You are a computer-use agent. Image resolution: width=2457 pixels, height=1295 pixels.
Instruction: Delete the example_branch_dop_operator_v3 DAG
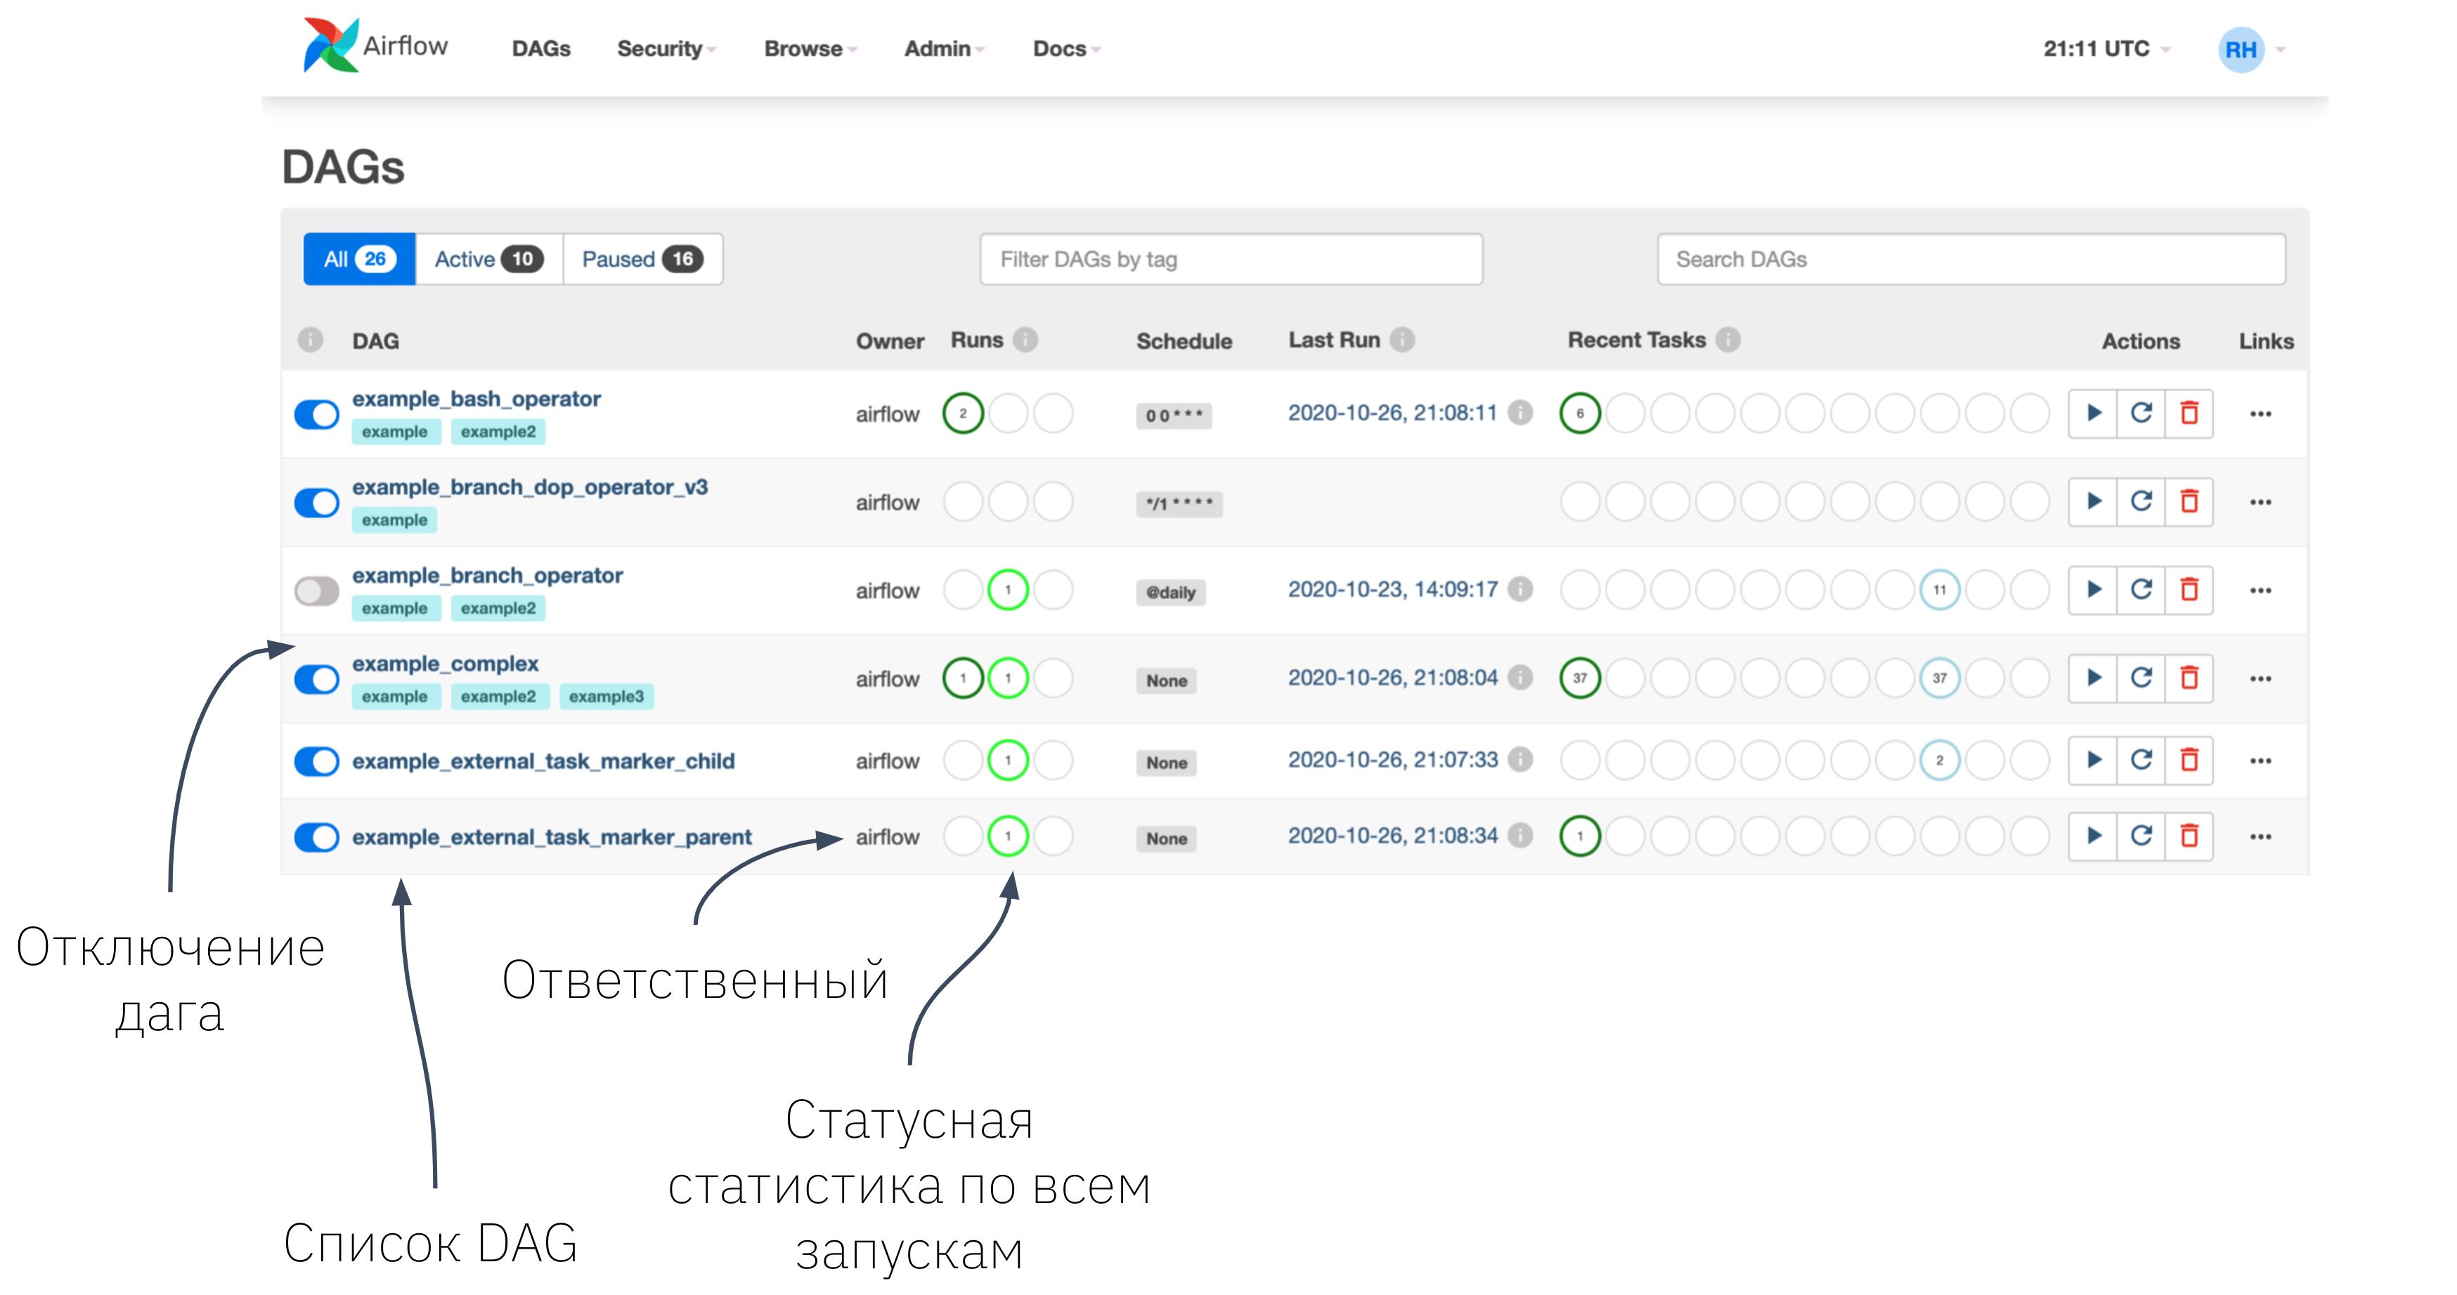(2189, 501)
